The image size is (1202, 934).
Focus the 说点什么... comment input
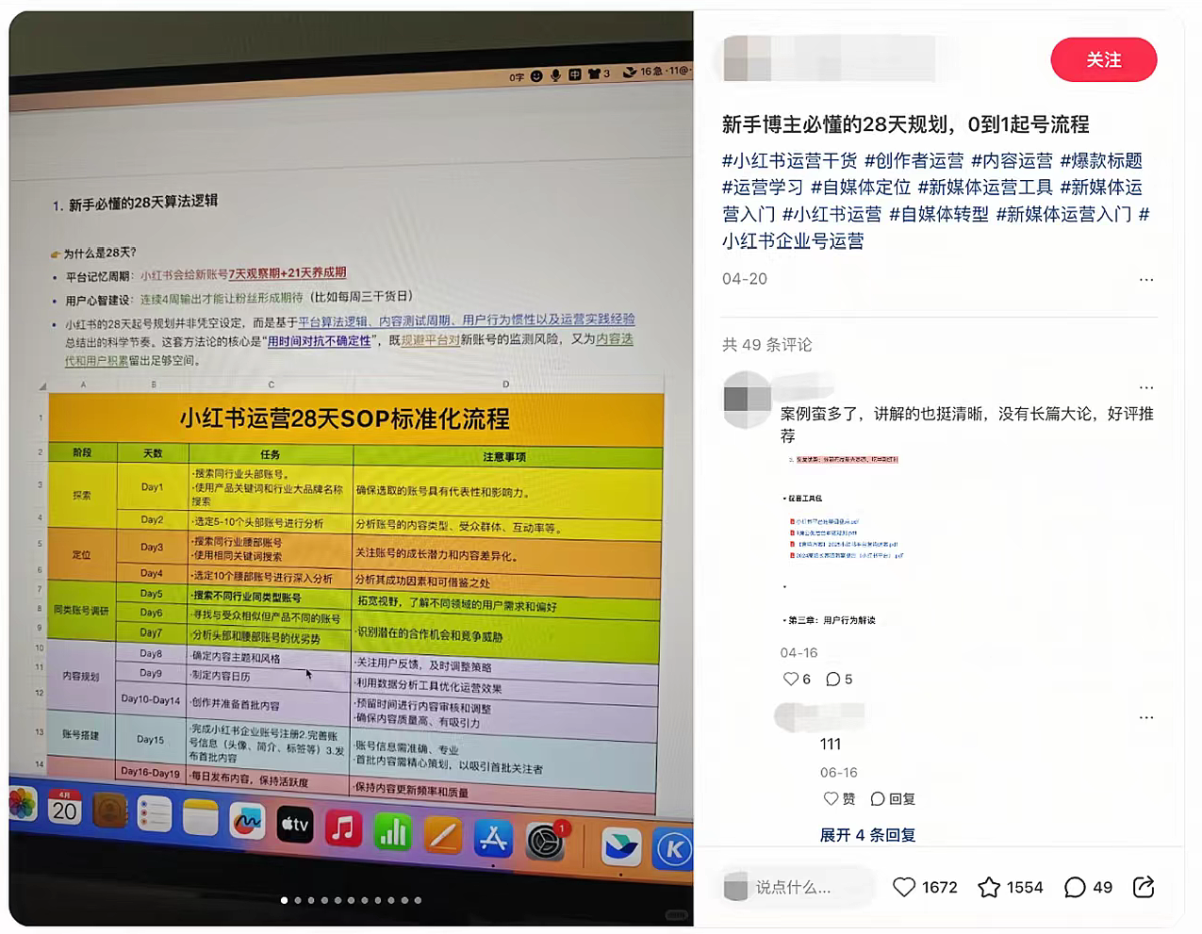point(797,887)
